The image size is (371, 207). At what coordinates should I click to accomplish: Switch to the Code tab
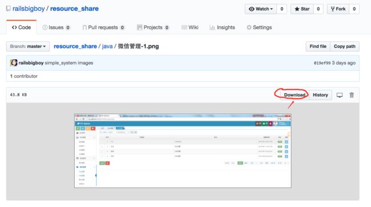(21, 27)
